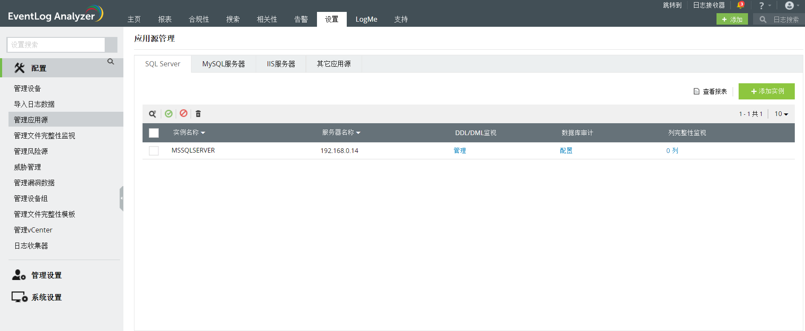Open the rows-per-page dropdown showing 10
The width and height of the screenshot is (805, 331).
tap(781, 114)
